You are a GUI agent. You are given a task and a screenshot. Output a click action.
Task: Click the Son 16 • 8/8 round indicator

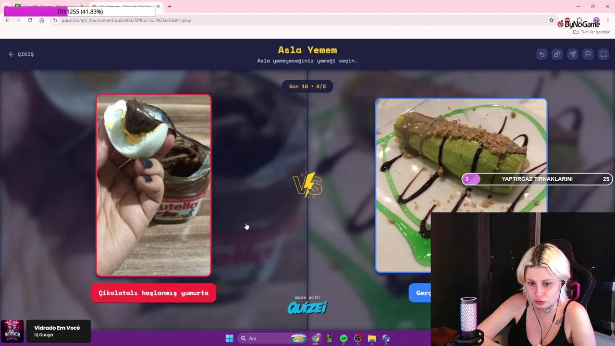tap(307, 86)
